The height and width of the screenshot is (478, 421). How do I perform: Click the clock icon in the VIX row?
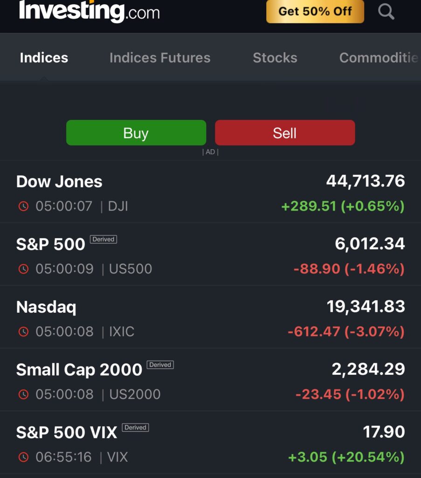click(23, 457)
